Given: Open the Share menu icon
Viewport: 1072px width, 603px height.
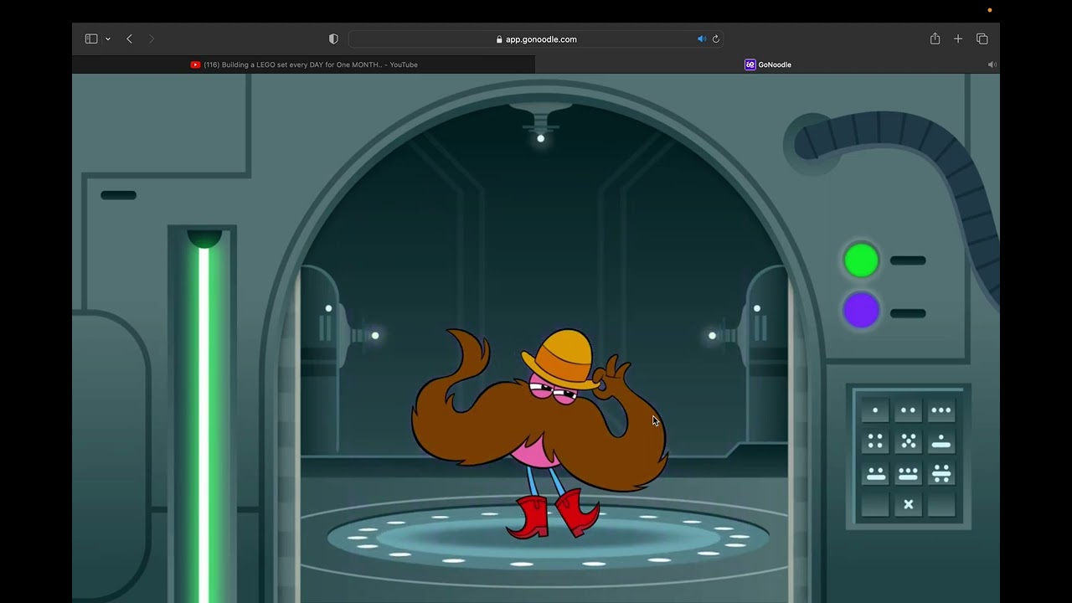Looking at the screenshot, I should click(x=935, y=39).
